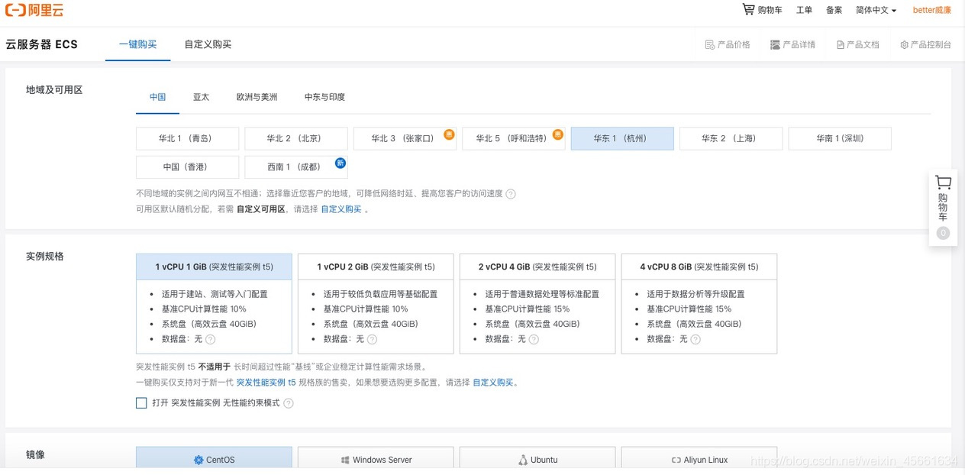Click the discount badge on 华北 3 张家口
This screenshot has height=475, width=965.
pyautogui.click(x=450, y=134)
